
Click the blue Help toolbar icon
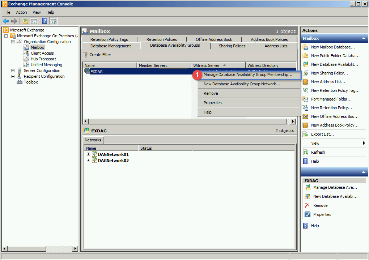(45, 21)
